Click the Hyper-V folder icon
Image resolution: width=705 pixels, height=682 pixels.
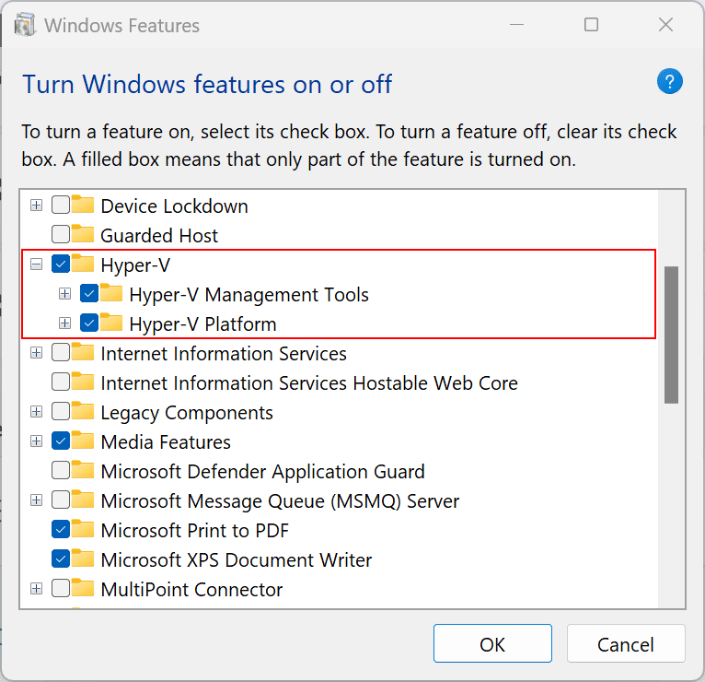[84, 265]
